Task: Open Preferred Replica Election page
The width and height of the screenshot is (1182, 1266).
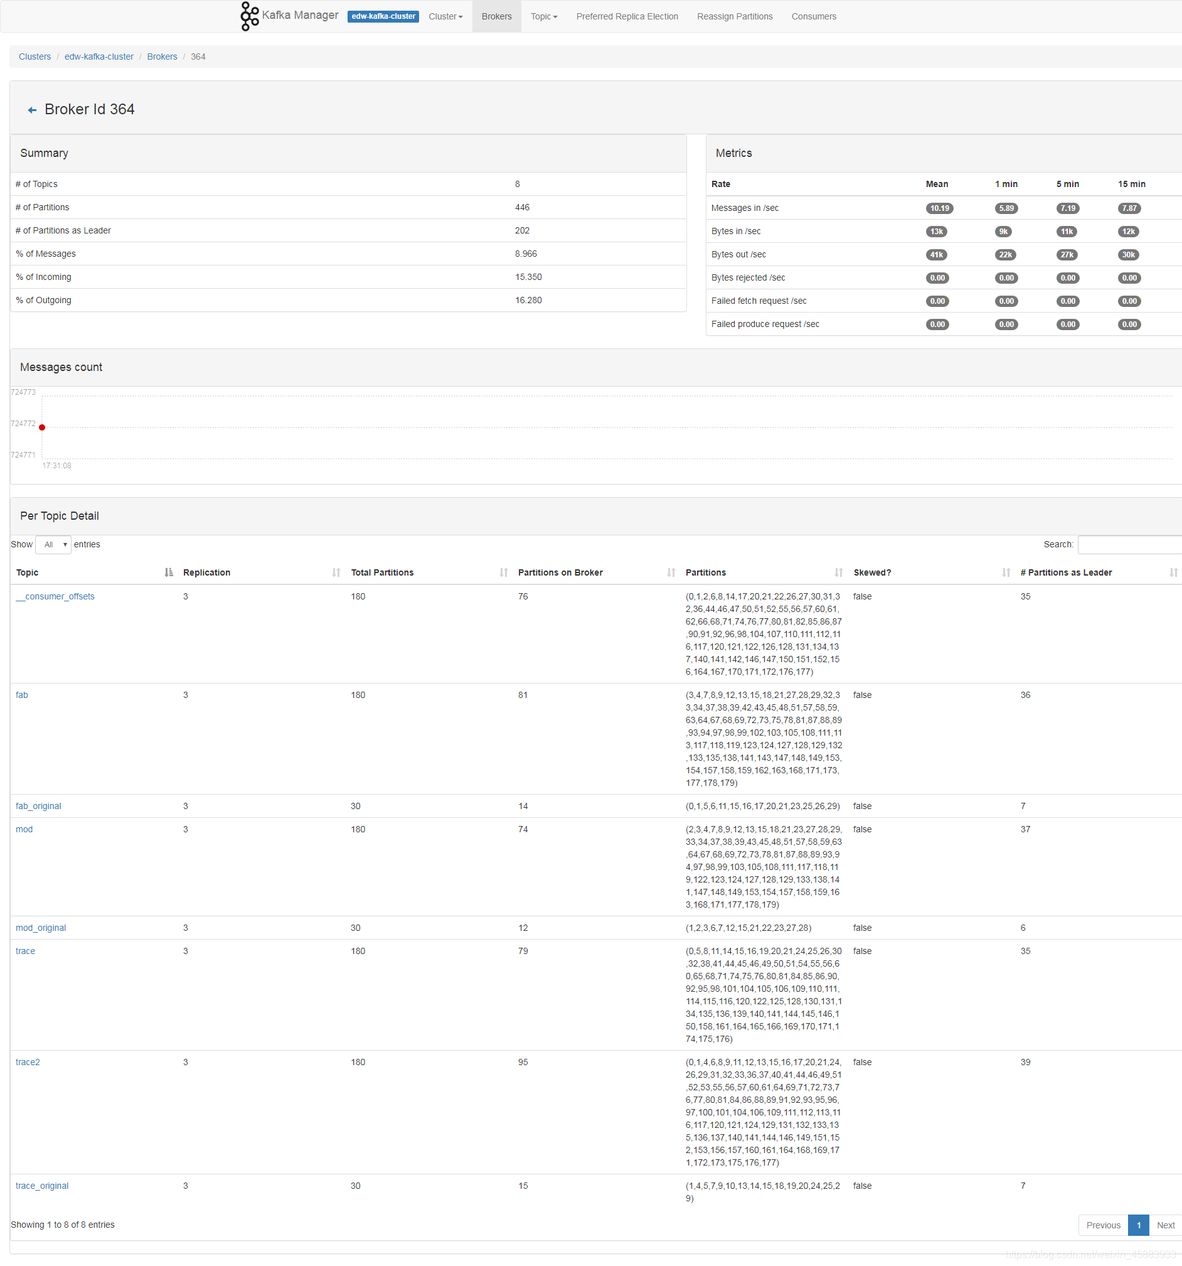Action: [627, 16]
